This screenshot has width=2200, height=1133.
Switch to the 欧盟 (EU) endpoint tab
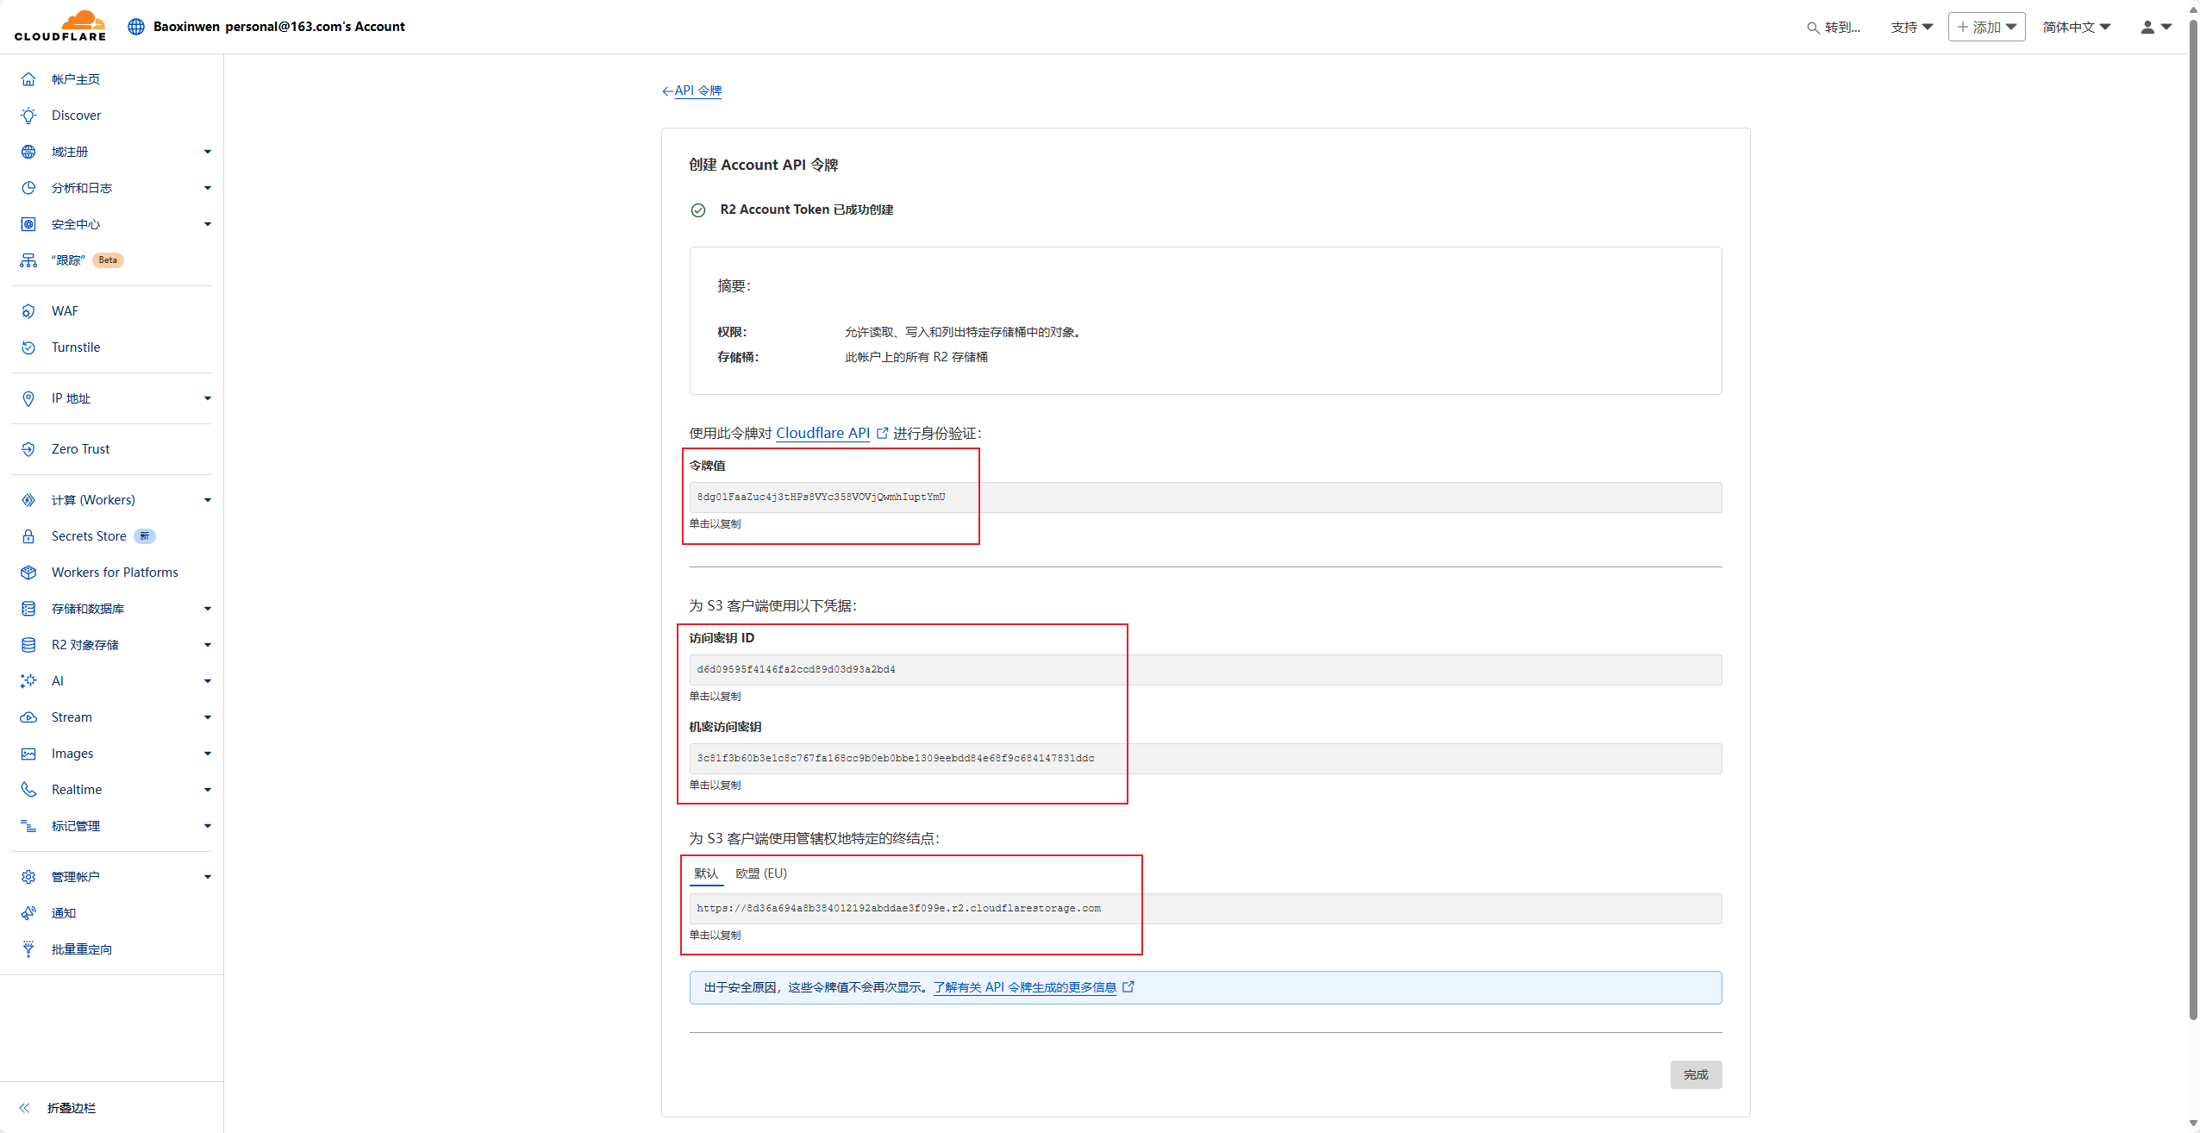click(761, 873)
